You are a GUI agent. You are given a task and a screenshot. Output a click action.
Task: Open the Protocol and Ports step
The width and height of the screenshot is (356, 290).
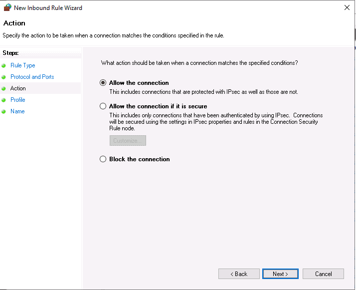pyautogui.click(x=32, y=77)
